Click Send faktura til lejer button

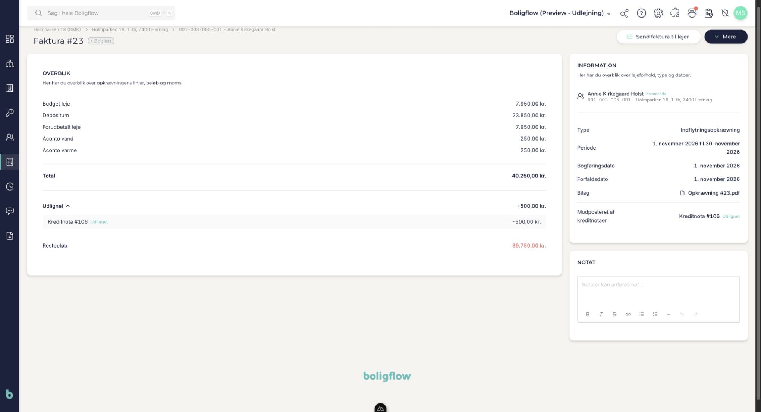658,37
